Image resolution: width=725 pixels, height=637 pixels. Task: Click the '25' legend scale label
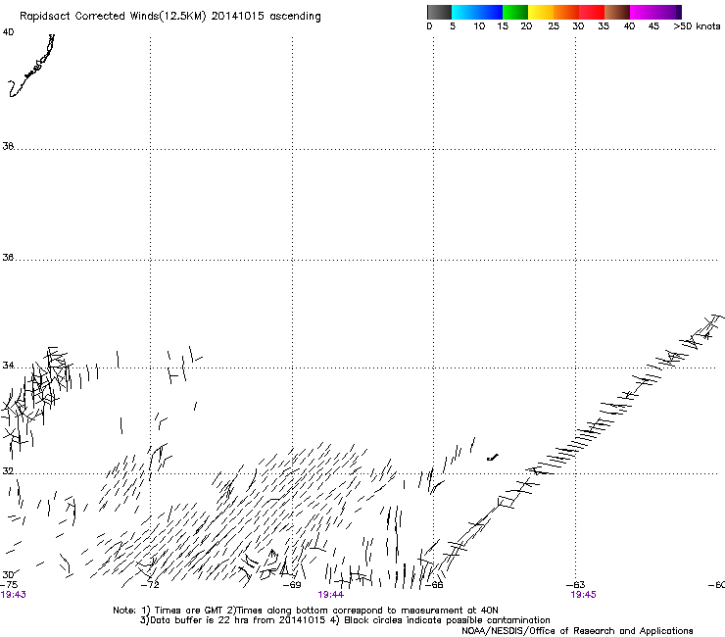[554, 26]
